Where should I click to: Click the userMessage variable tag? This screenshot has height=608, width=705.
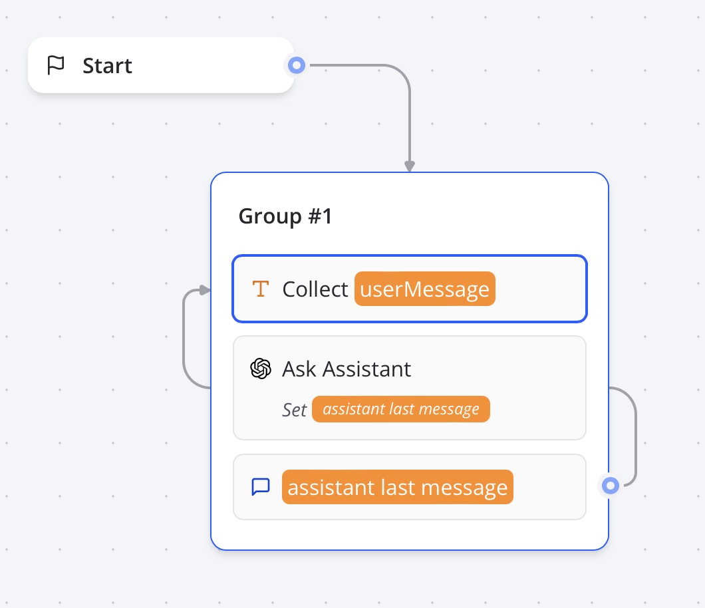[424, 289]
